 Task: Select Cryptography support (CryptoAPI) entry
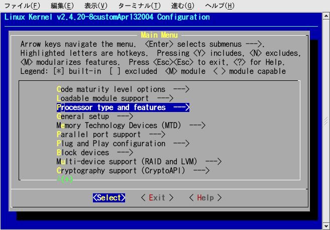pos(133,171)
